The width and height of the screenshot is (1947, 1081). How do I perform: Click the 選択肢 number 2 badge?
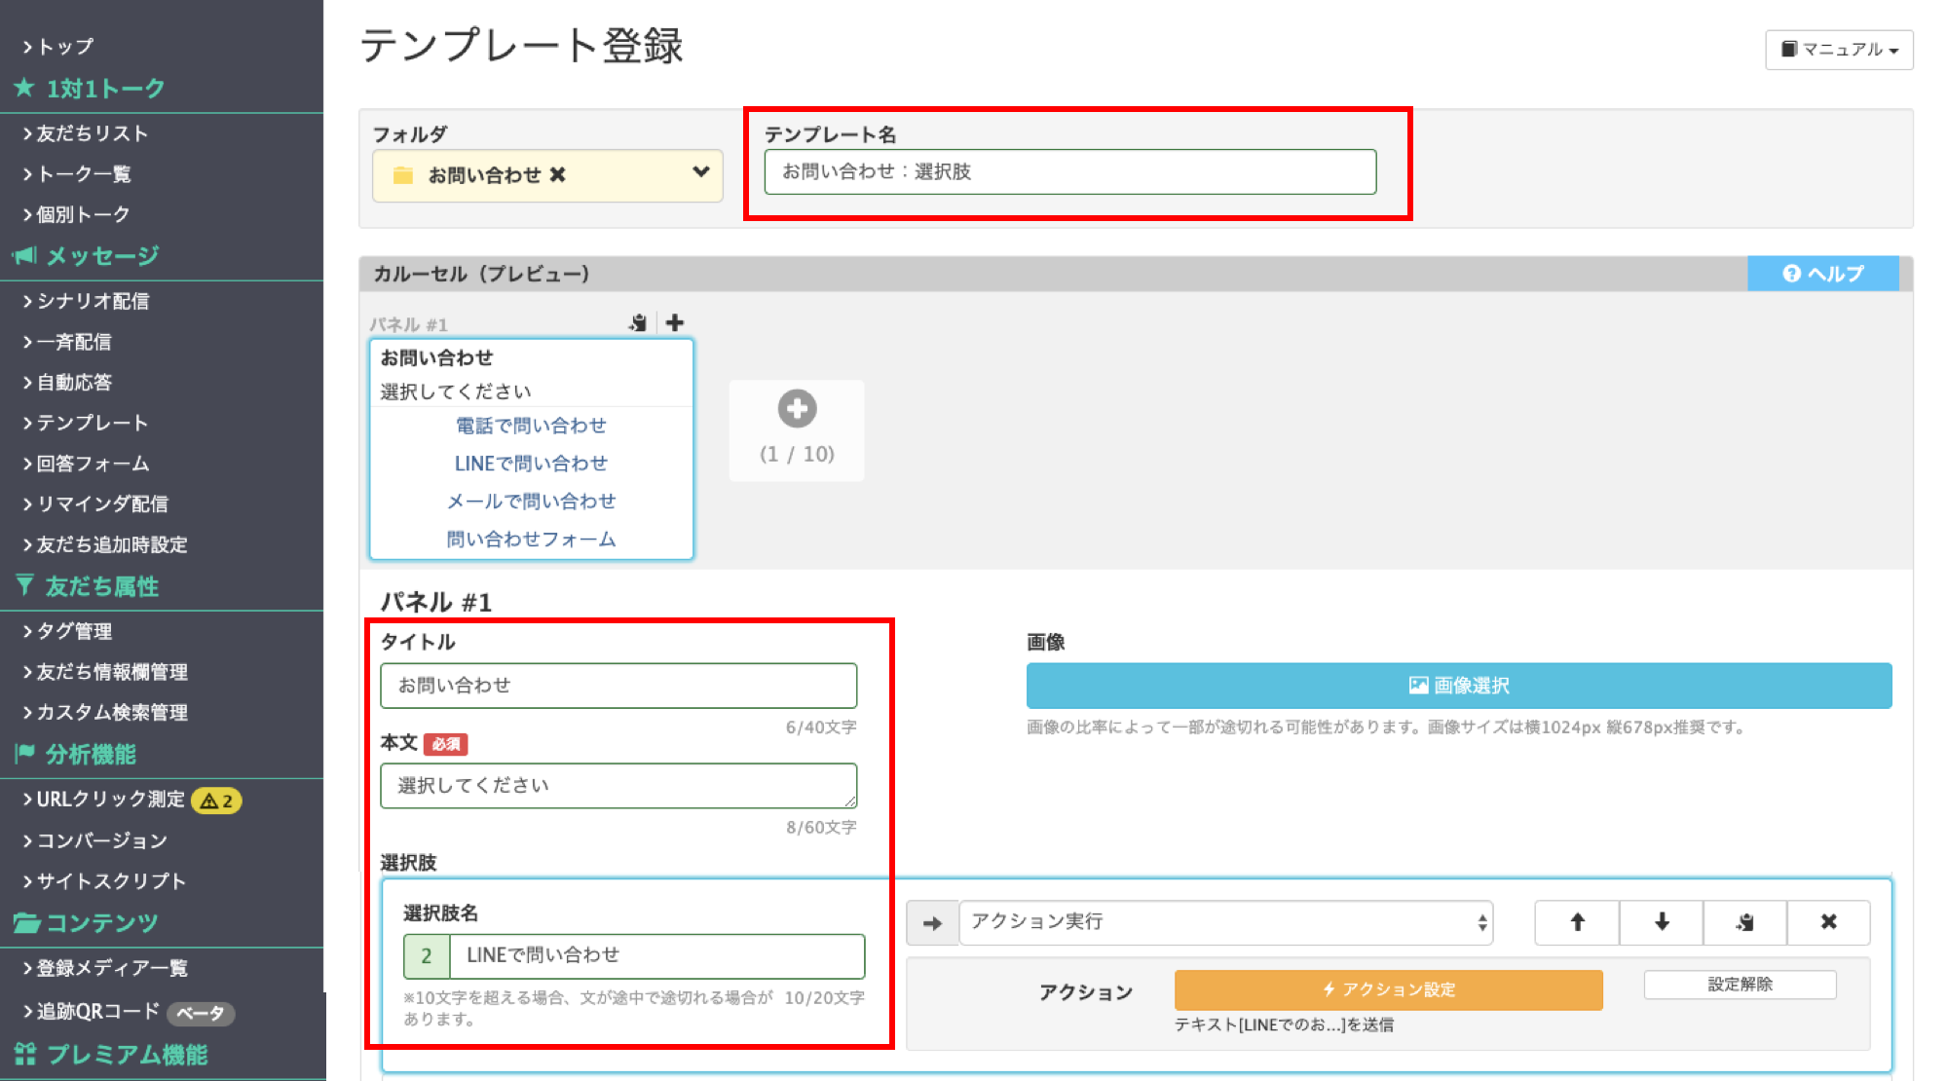point(427,956)
